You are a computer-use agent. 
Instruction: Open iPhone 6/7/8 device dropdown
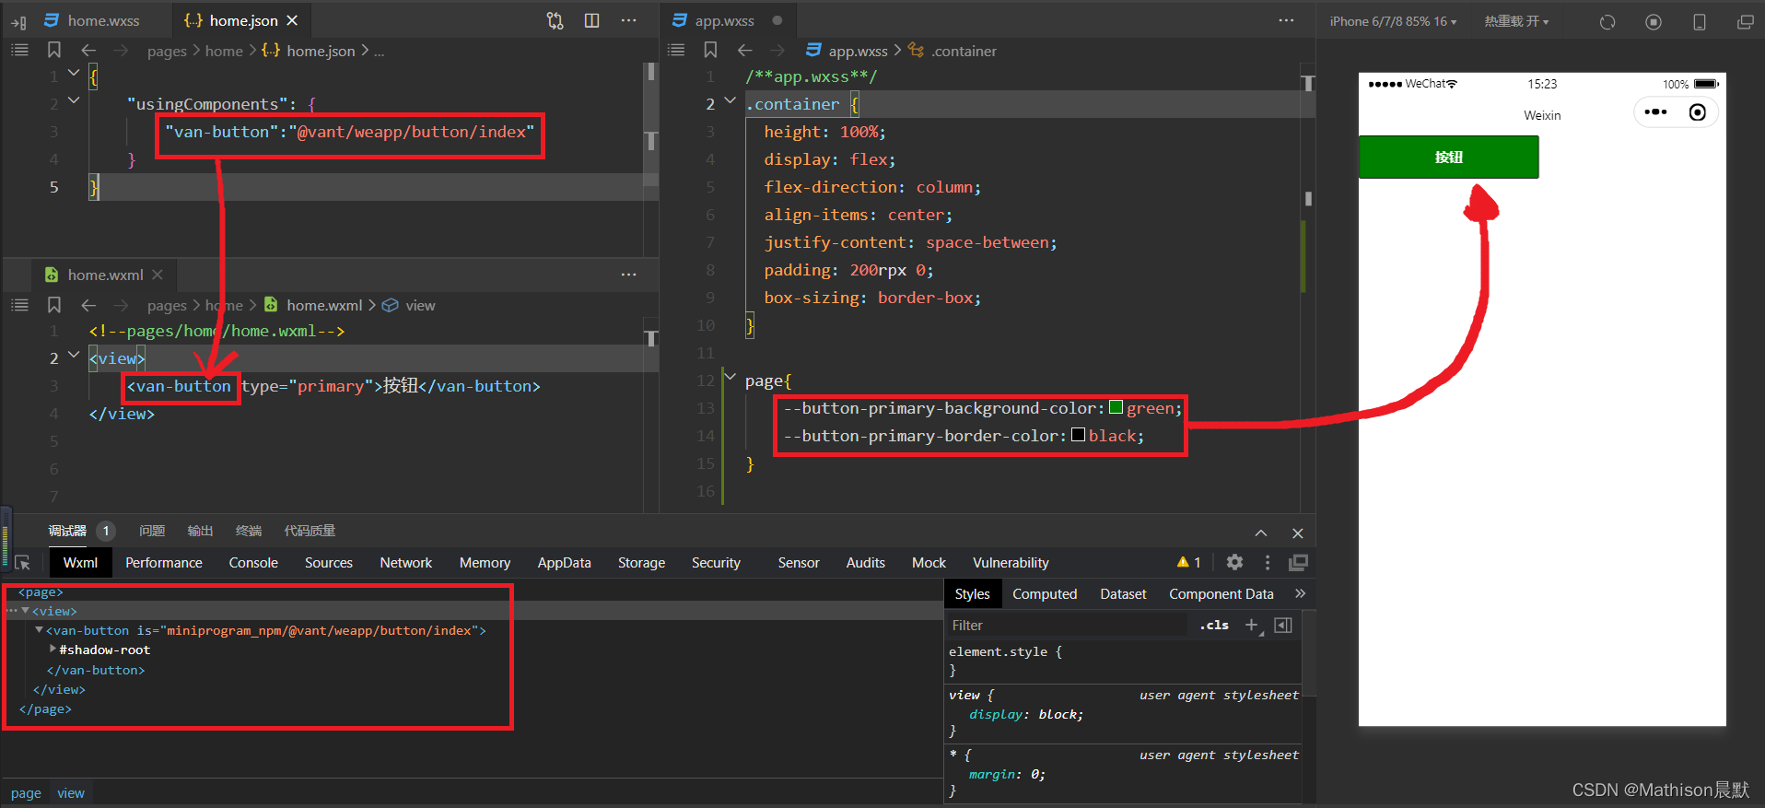click(x=1393, y=21)
